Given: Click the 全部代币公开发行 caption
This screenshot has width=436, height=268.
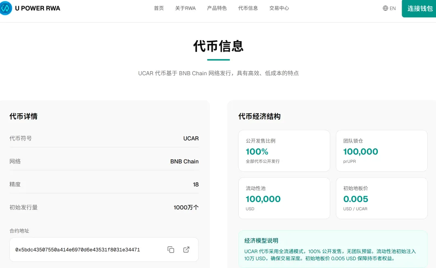Looking at the screenshot, I should click(x=262, y=161).
